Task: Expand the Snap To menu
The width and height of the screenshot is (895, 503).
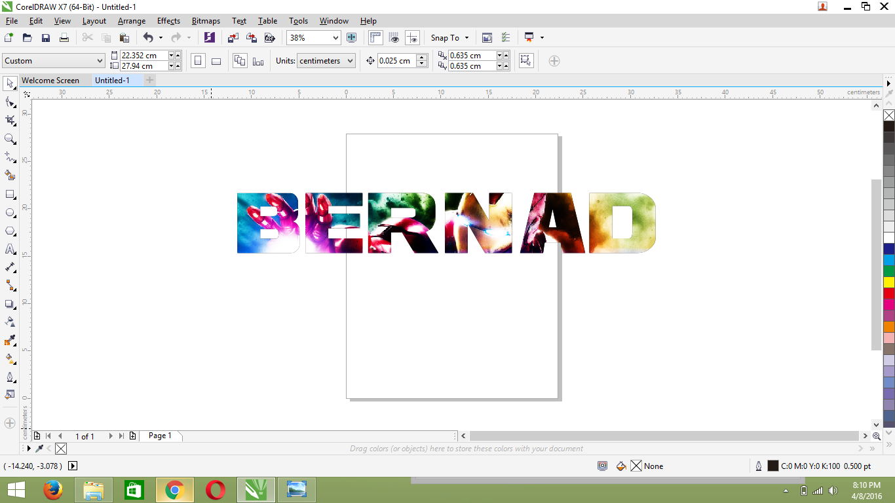Action: tap(449, 37)
